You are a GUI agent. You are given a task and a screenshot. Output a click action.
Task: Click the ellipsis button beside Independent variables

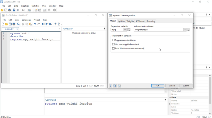pyautogui.click(x=189, y=30)
